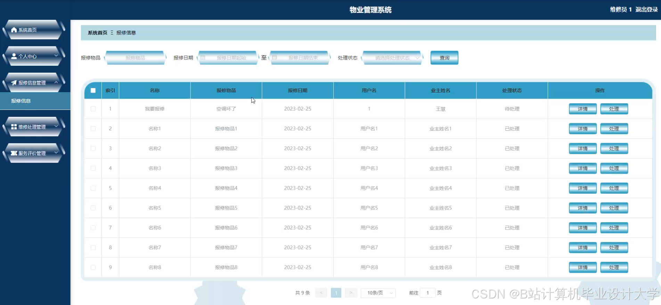The image size is (661, 305).
Task: Click calendar icon in 报修日期起始 field
Action: 203,58
